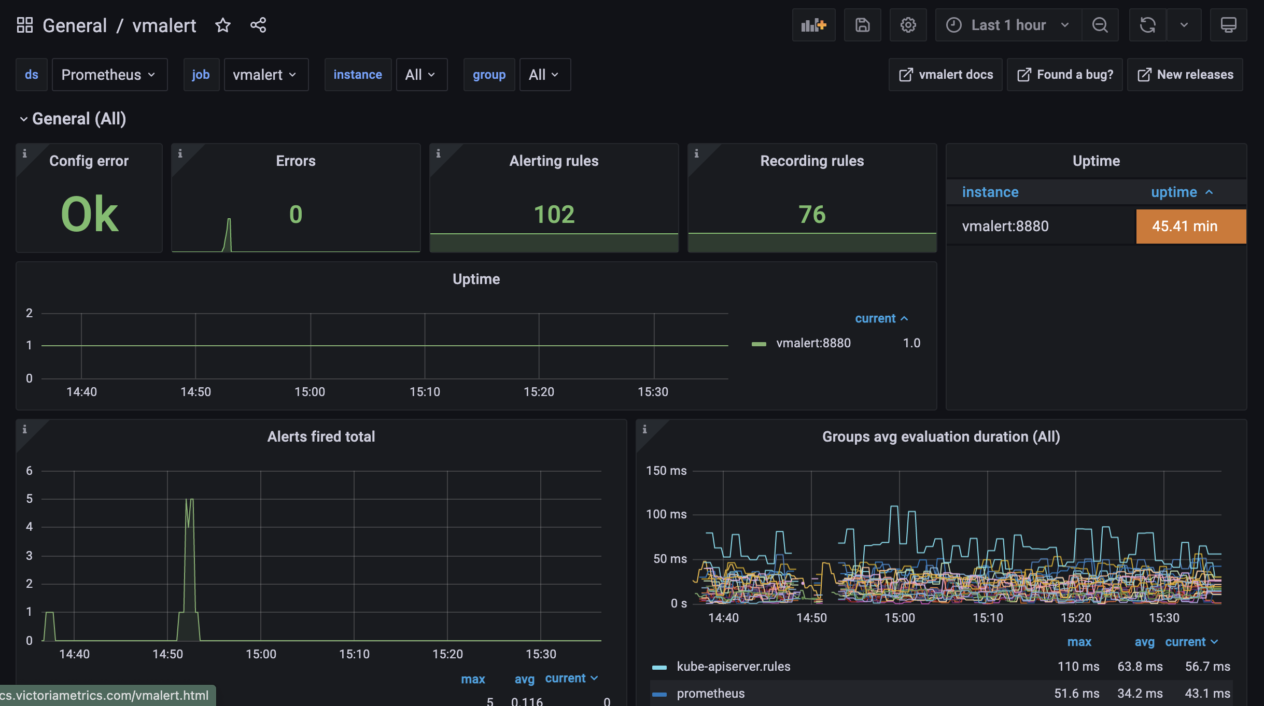Toggle the kube-apiserver.rules legend series
This screenshot has width=1264, height=706.
pos(733,667)
